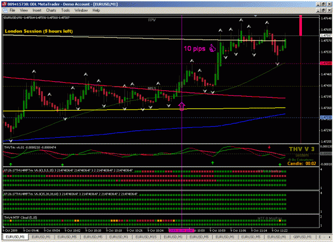The image size is (334, 242).
Task: Click the 1.47640 price scale value
Action: point(326,18)
